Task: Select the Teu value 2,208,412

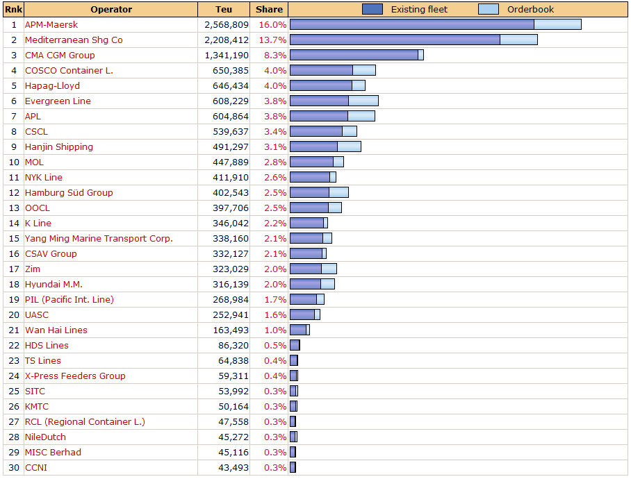Action: 227,40
